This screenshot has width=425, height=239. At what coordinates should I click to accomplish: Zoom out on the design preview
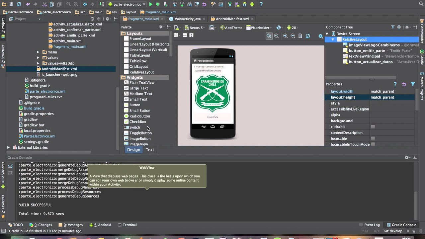[293, 36]
